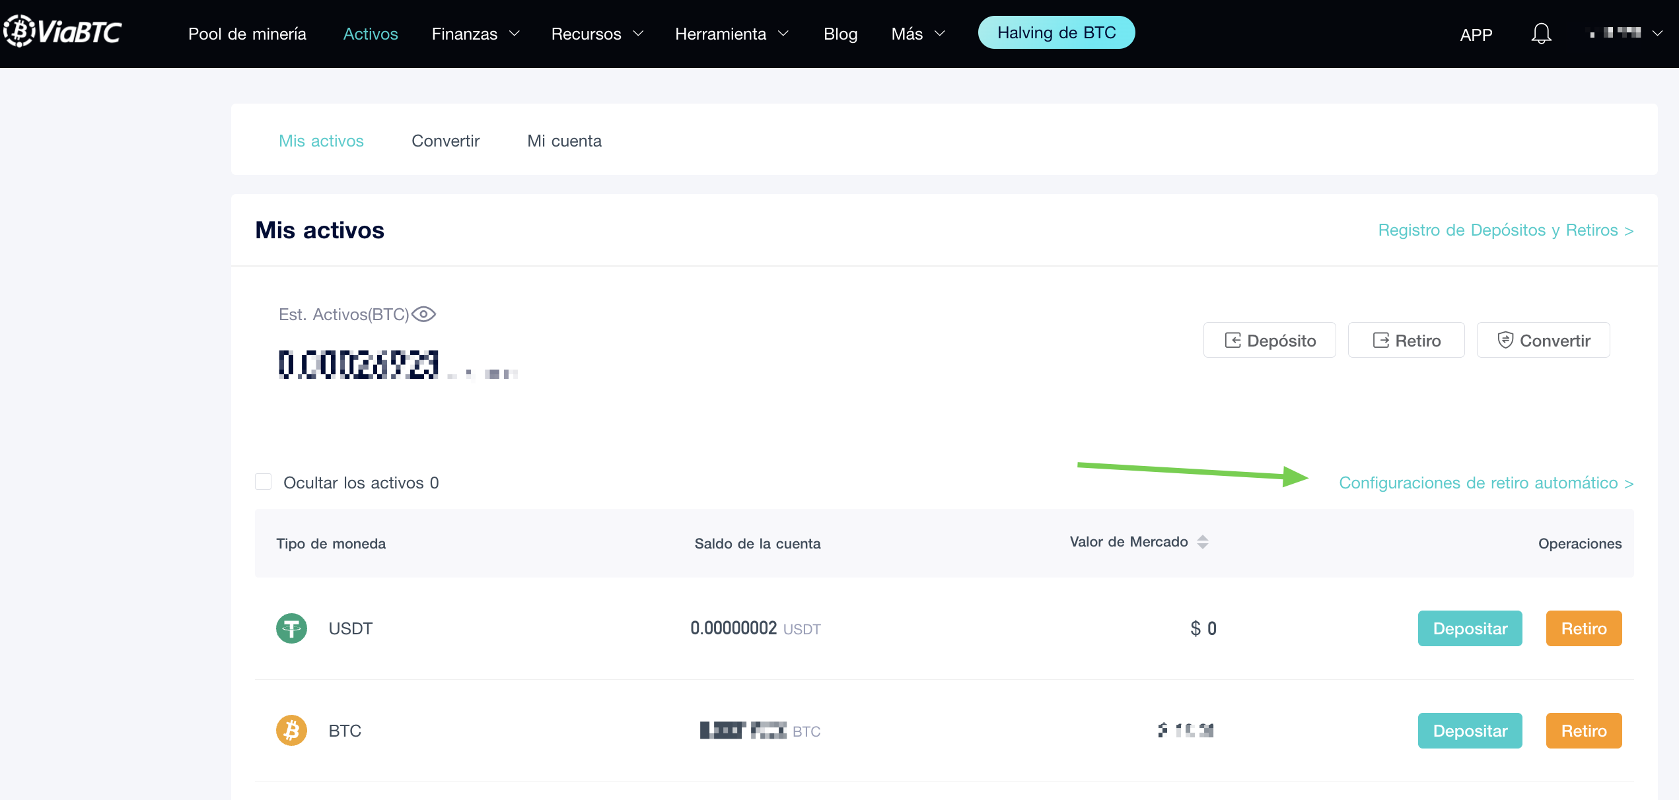Image resolution: width=1679 pixels, height=800 pixels.
Task: Open Configuraciones de retiro automático link
Action: [1486, 483]
